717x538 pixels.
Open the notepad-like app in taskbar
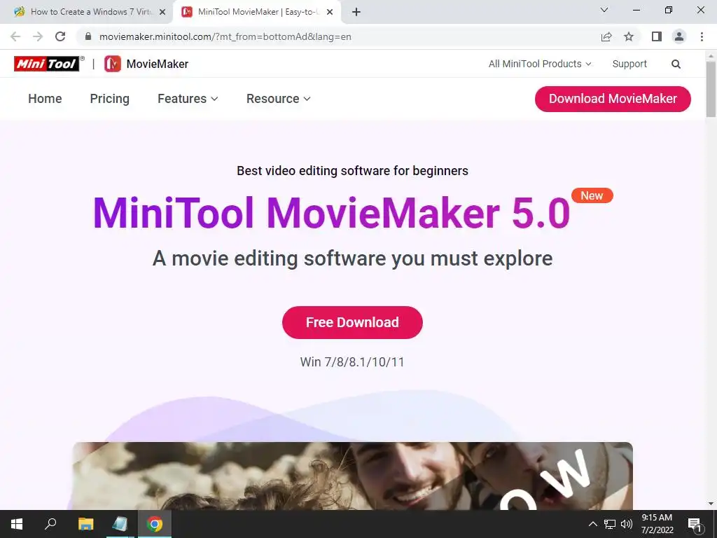120,524
